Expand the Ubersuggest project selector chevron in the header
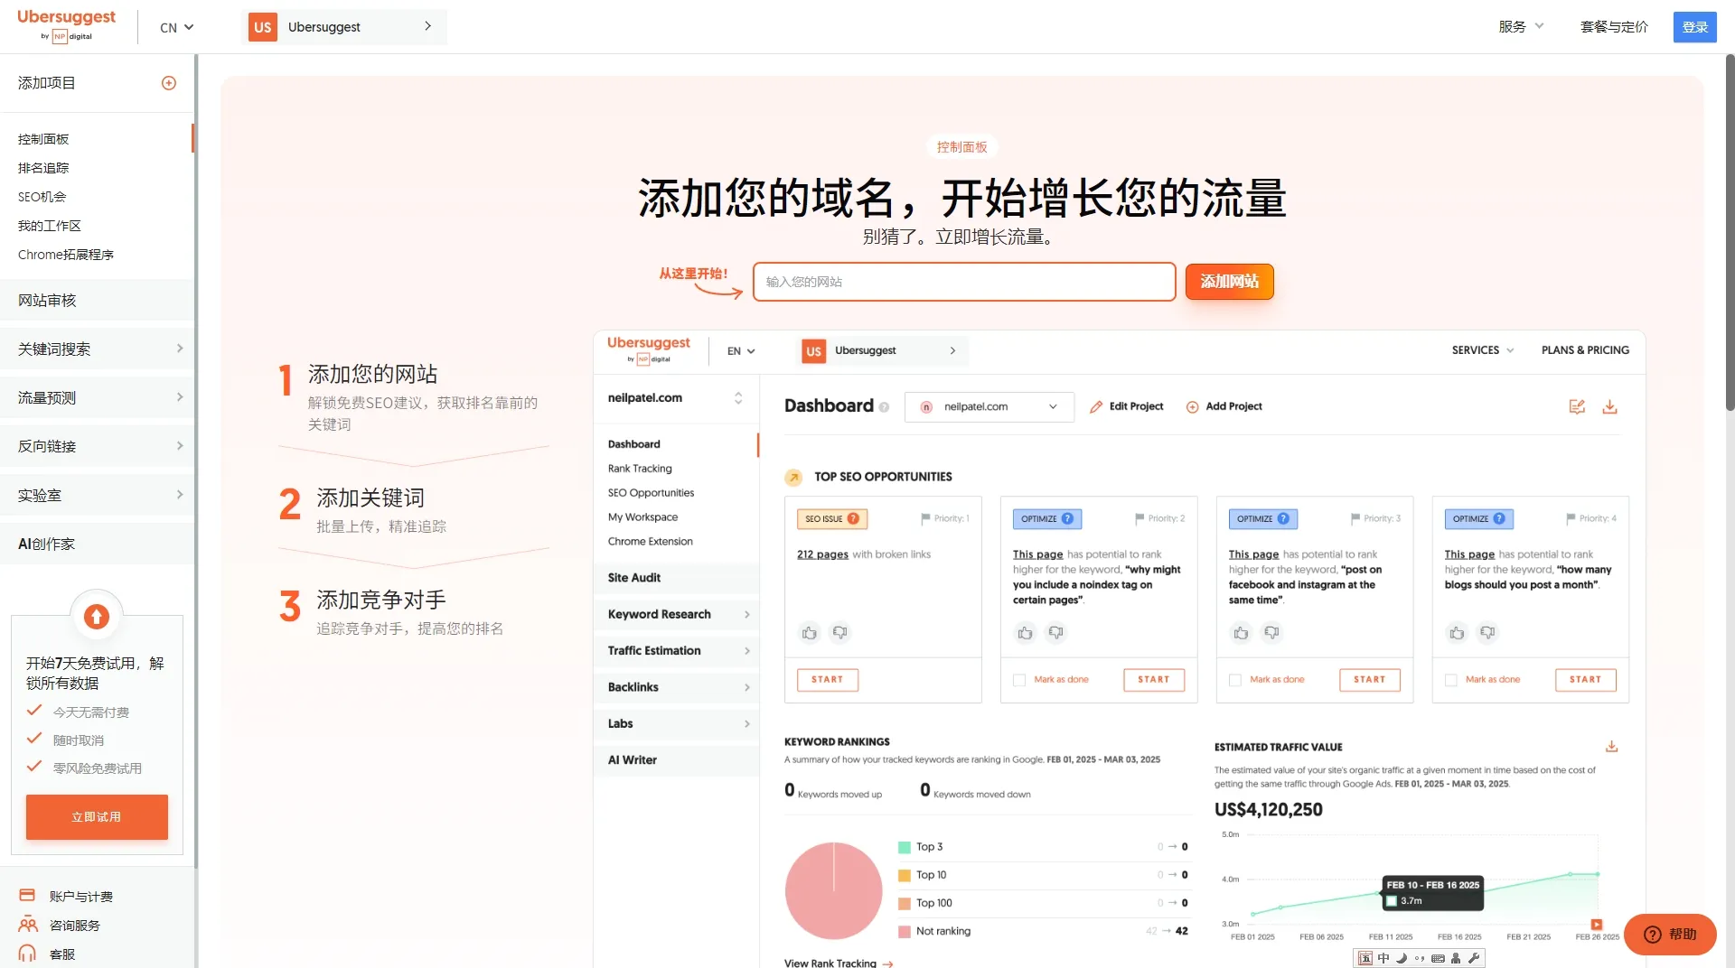 point(428,26)
